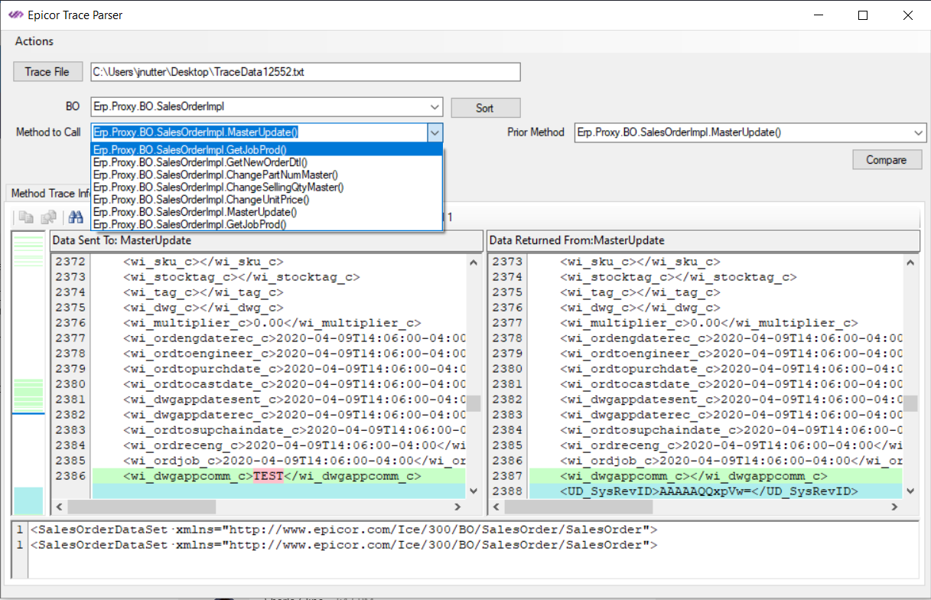The image size is (931, 600).
Task: Click wi_tag_c line 2375 in Data Returned pane
Action: 640,292
